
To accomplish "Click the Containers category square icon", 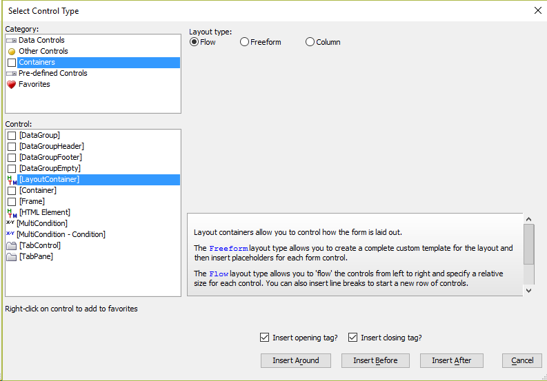I will click(12, 63).
